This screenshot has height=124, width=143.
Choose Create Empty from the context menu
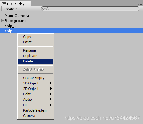[x=36, y=78]
